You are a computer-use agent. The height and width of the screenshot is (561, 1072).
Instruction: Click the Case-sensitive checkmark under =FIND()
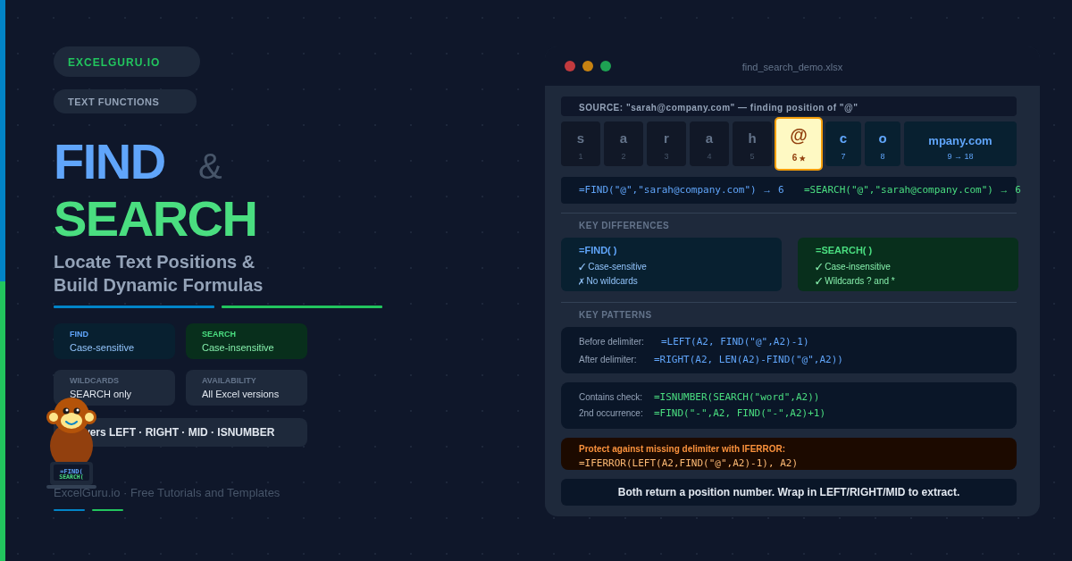582,267
